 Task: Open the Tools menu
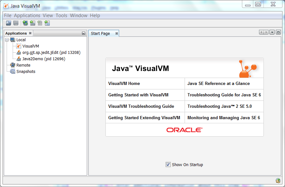tap(61, 16)
